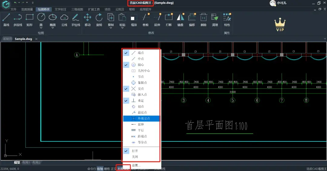327x171 pixels.
Task: Switch to 三维视图 ribbon tab
Action: [x=77, y=9]
